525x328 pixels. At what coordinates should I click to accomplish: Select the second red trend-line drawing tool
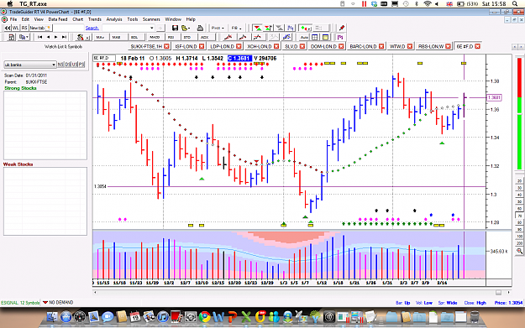(243, 37)
